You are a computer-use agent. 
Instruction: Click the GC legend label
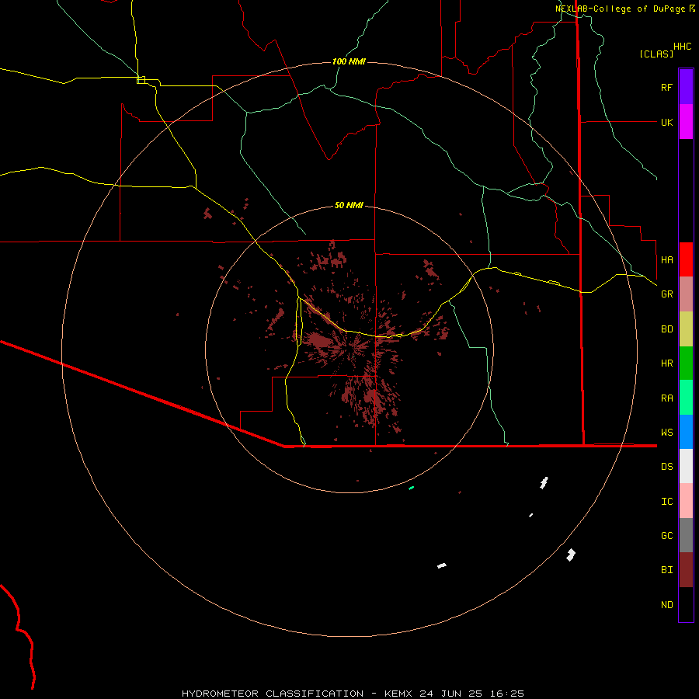click(x=666, y=536)
